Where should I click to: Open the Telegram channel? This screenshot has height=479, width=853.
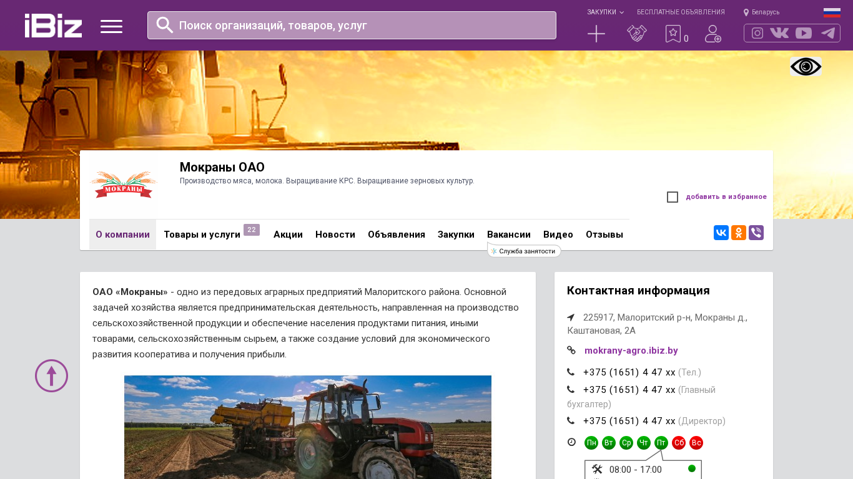click(828, 33)
